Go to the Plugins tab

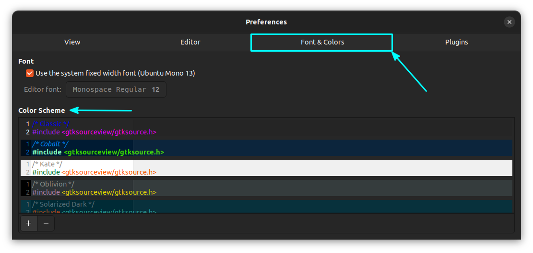(x=456, y=42)
